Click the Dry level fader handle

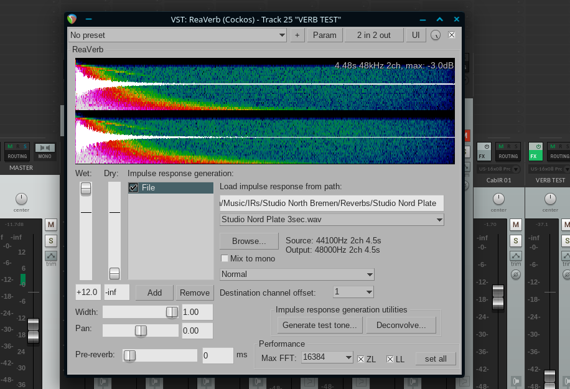coord(114,273)
